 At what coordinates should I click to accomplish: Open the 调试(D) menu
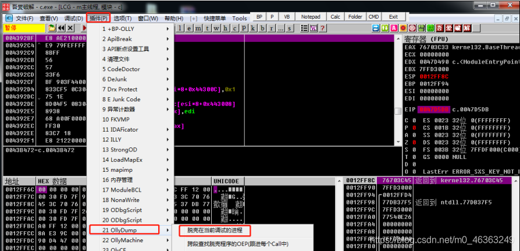(x=74, y=18)
